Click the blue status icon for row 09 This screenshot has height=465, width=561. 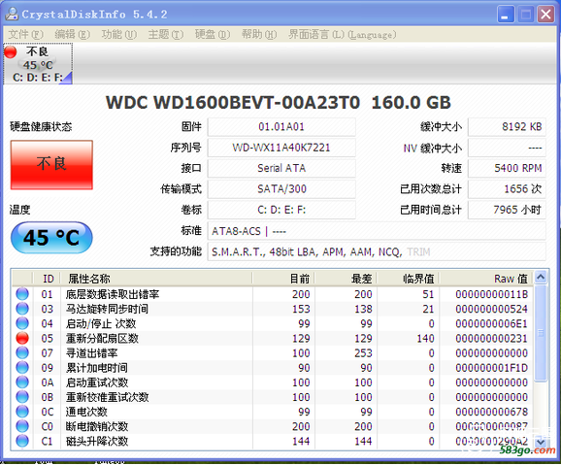[22, 367]
